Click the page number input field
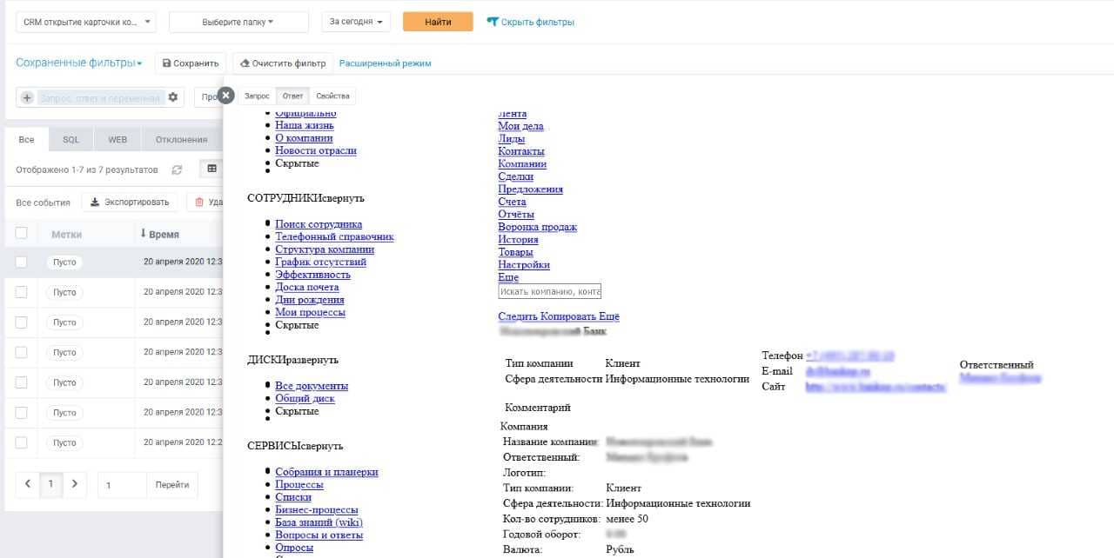Screen dimensions: 1114x558 [121, 485]
